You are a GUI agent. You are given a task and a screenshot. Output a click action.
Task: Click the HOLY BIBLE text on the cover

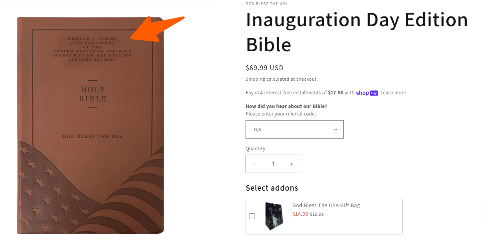pos(92,94)
